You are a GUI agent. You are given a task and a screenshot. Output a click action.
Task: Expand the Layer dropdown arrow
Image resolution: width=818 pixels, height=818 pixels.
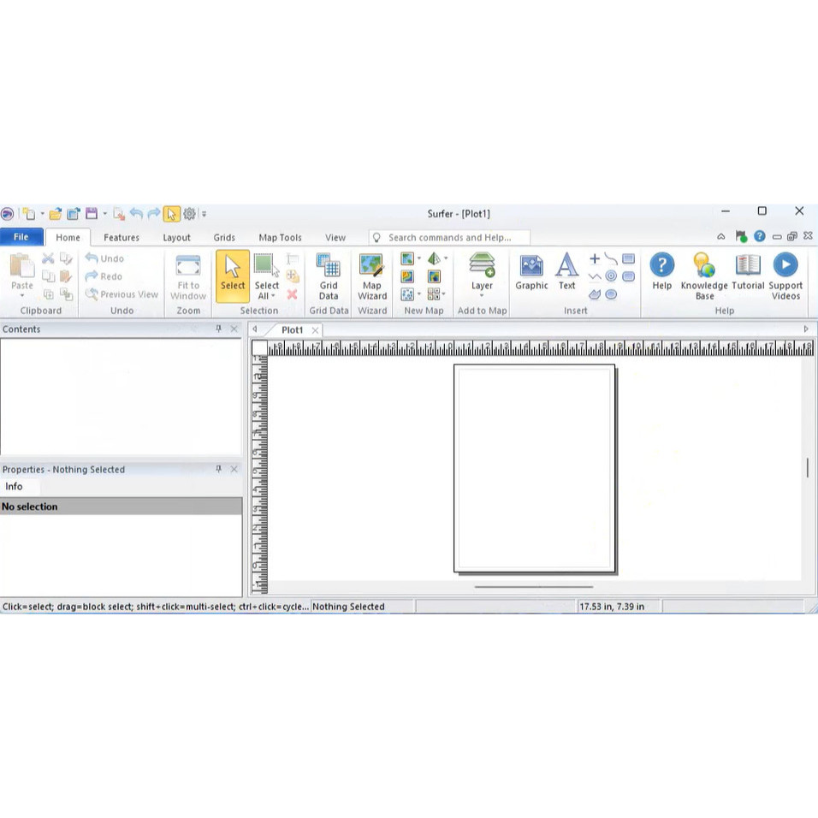[x=482, y=296]
